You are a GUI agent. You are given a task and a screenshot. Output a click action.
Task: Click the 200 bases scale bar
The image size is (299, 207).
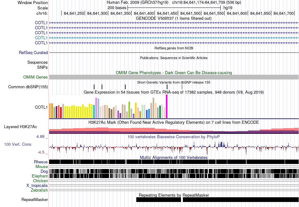(174, 8)
